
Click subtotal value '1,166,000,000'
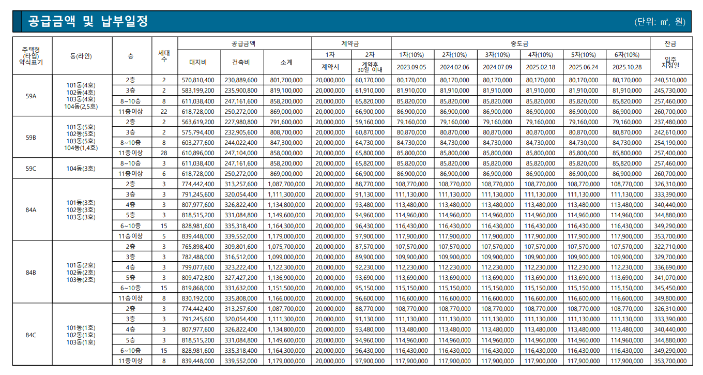click(286, 298)
